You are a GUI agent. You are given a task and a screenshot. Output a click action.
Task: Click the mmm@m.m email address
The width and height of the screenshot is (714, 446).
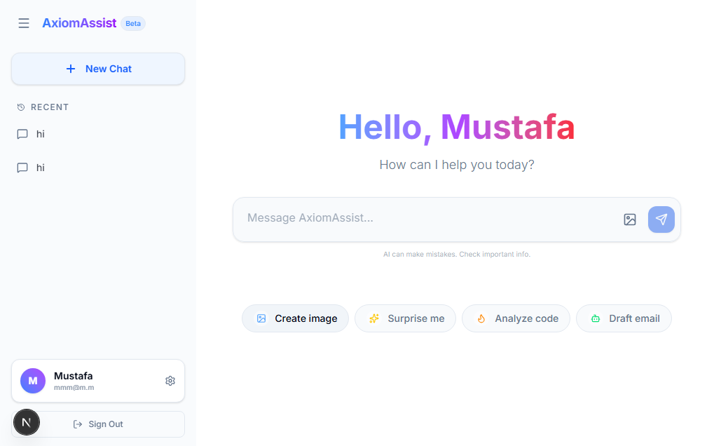pos(74,388)
